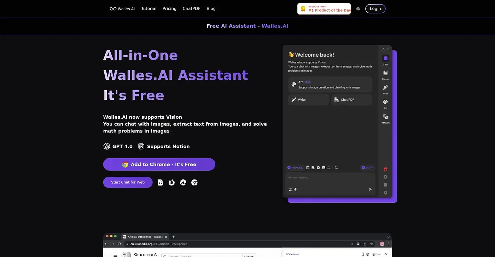The height and width of the screenshot is (257, 495).
Task: Expand the assistant panel with arrows icon
Action: pyautogui.click(x=383, y=49)
